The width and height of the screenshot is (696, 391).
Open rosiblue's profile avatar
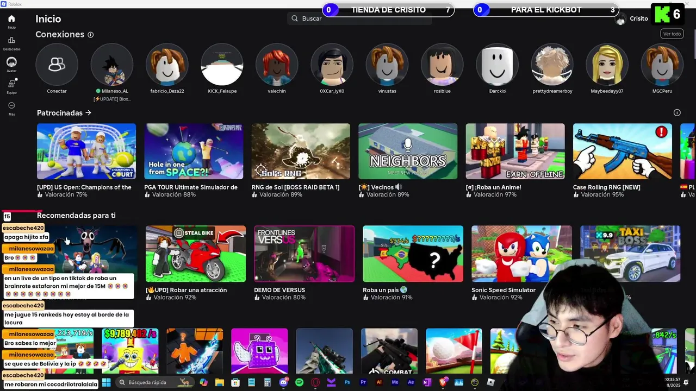pyautogui.click(x=442, y=65)
